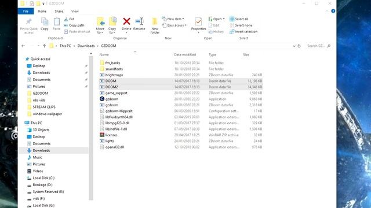Click History in the Open group

216,32
